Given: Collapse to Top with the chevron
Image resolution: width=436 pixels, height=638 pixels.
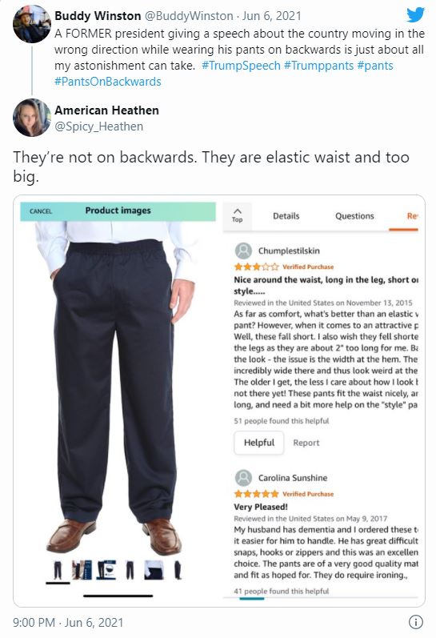Looking at the screenshot, I should click(x=237, y=215).
